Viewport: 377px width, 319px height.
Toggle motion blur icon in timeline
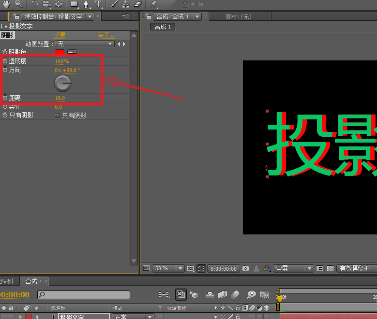pyautogui.click(x=235, y=294)
